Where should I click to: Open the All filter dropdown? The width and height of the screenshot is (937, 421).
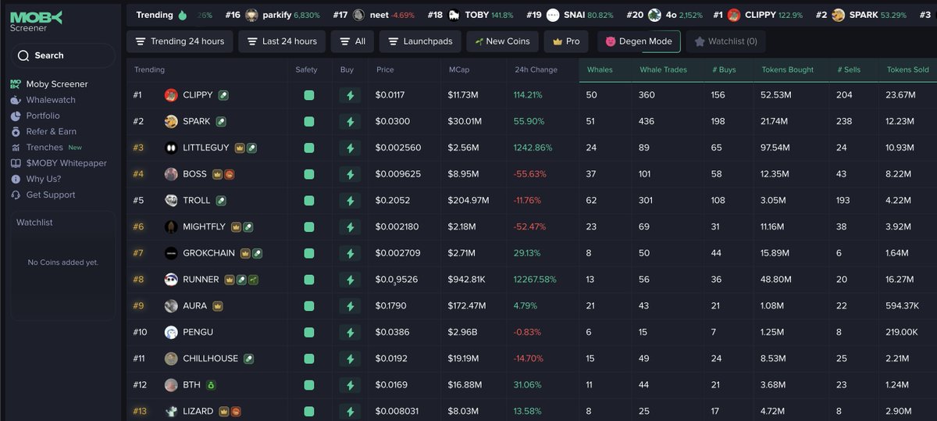[352, 41]
